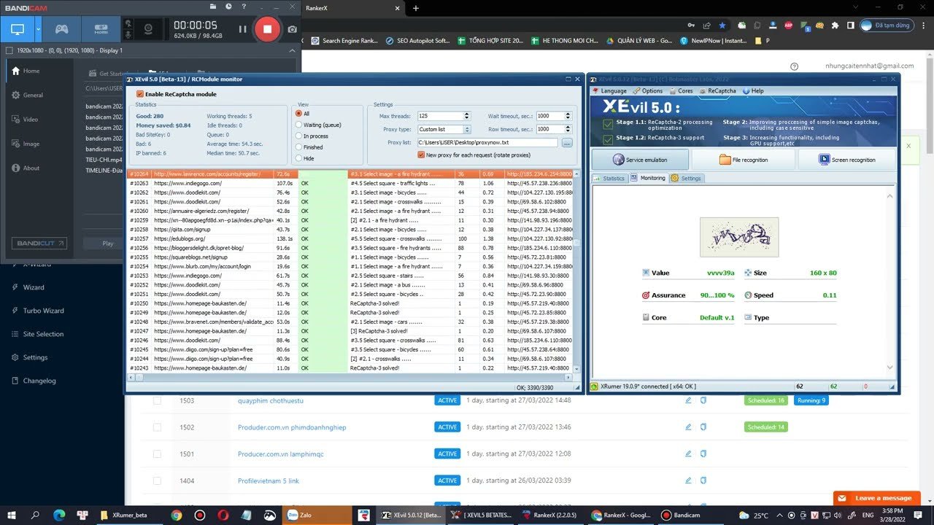Adjust Wait timeout spinner arrows
Screen dimensions: 934x525
pos(566,116)
